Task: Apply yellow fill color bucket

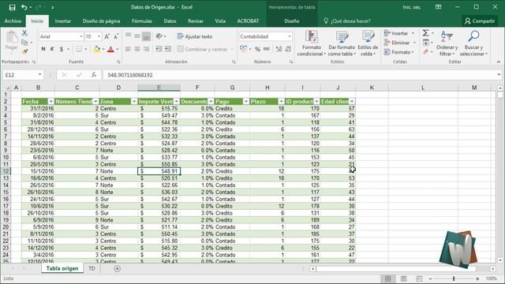Action: click(96, 49)
